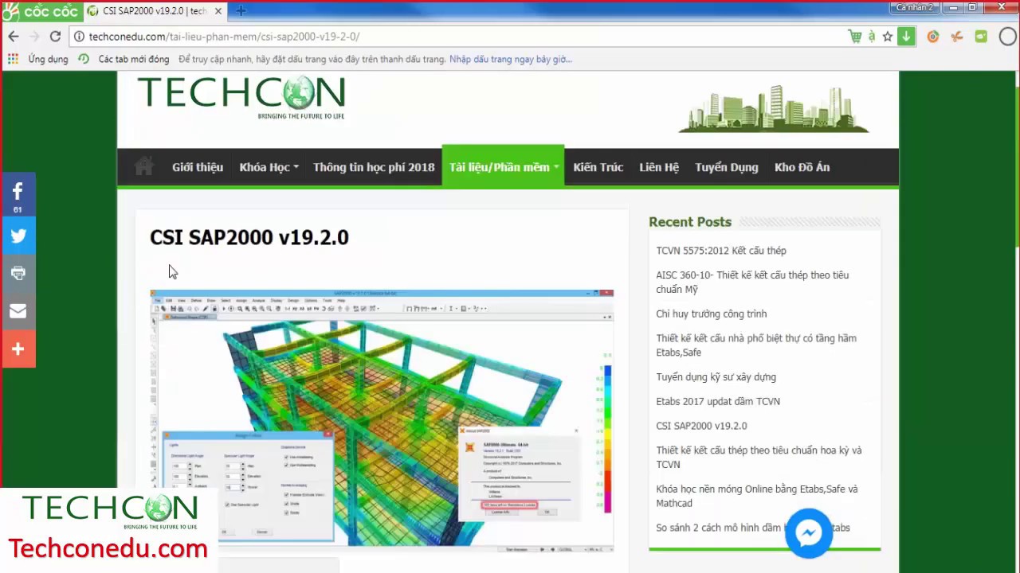Click the shopping cart icon in address bar
This screenshot has width=1020, height=573.
pyautogui.click(x=855, y=37)
